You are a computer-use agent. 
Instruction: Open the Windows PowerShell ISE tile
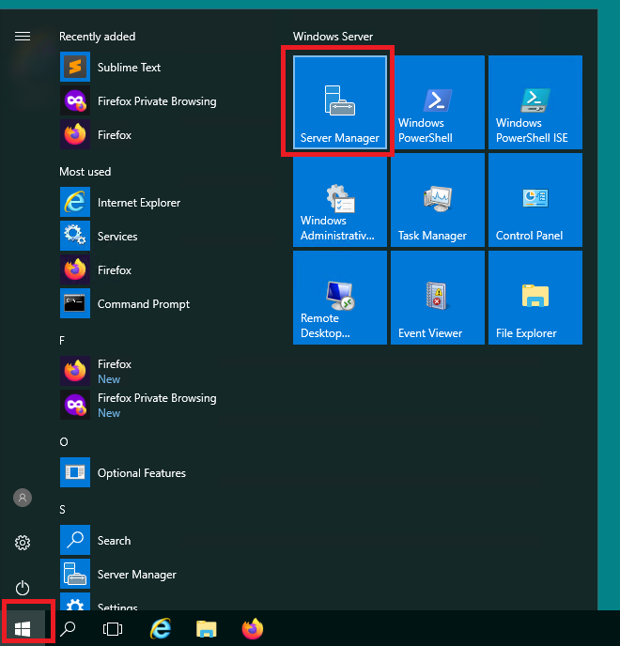click(535, 102)
